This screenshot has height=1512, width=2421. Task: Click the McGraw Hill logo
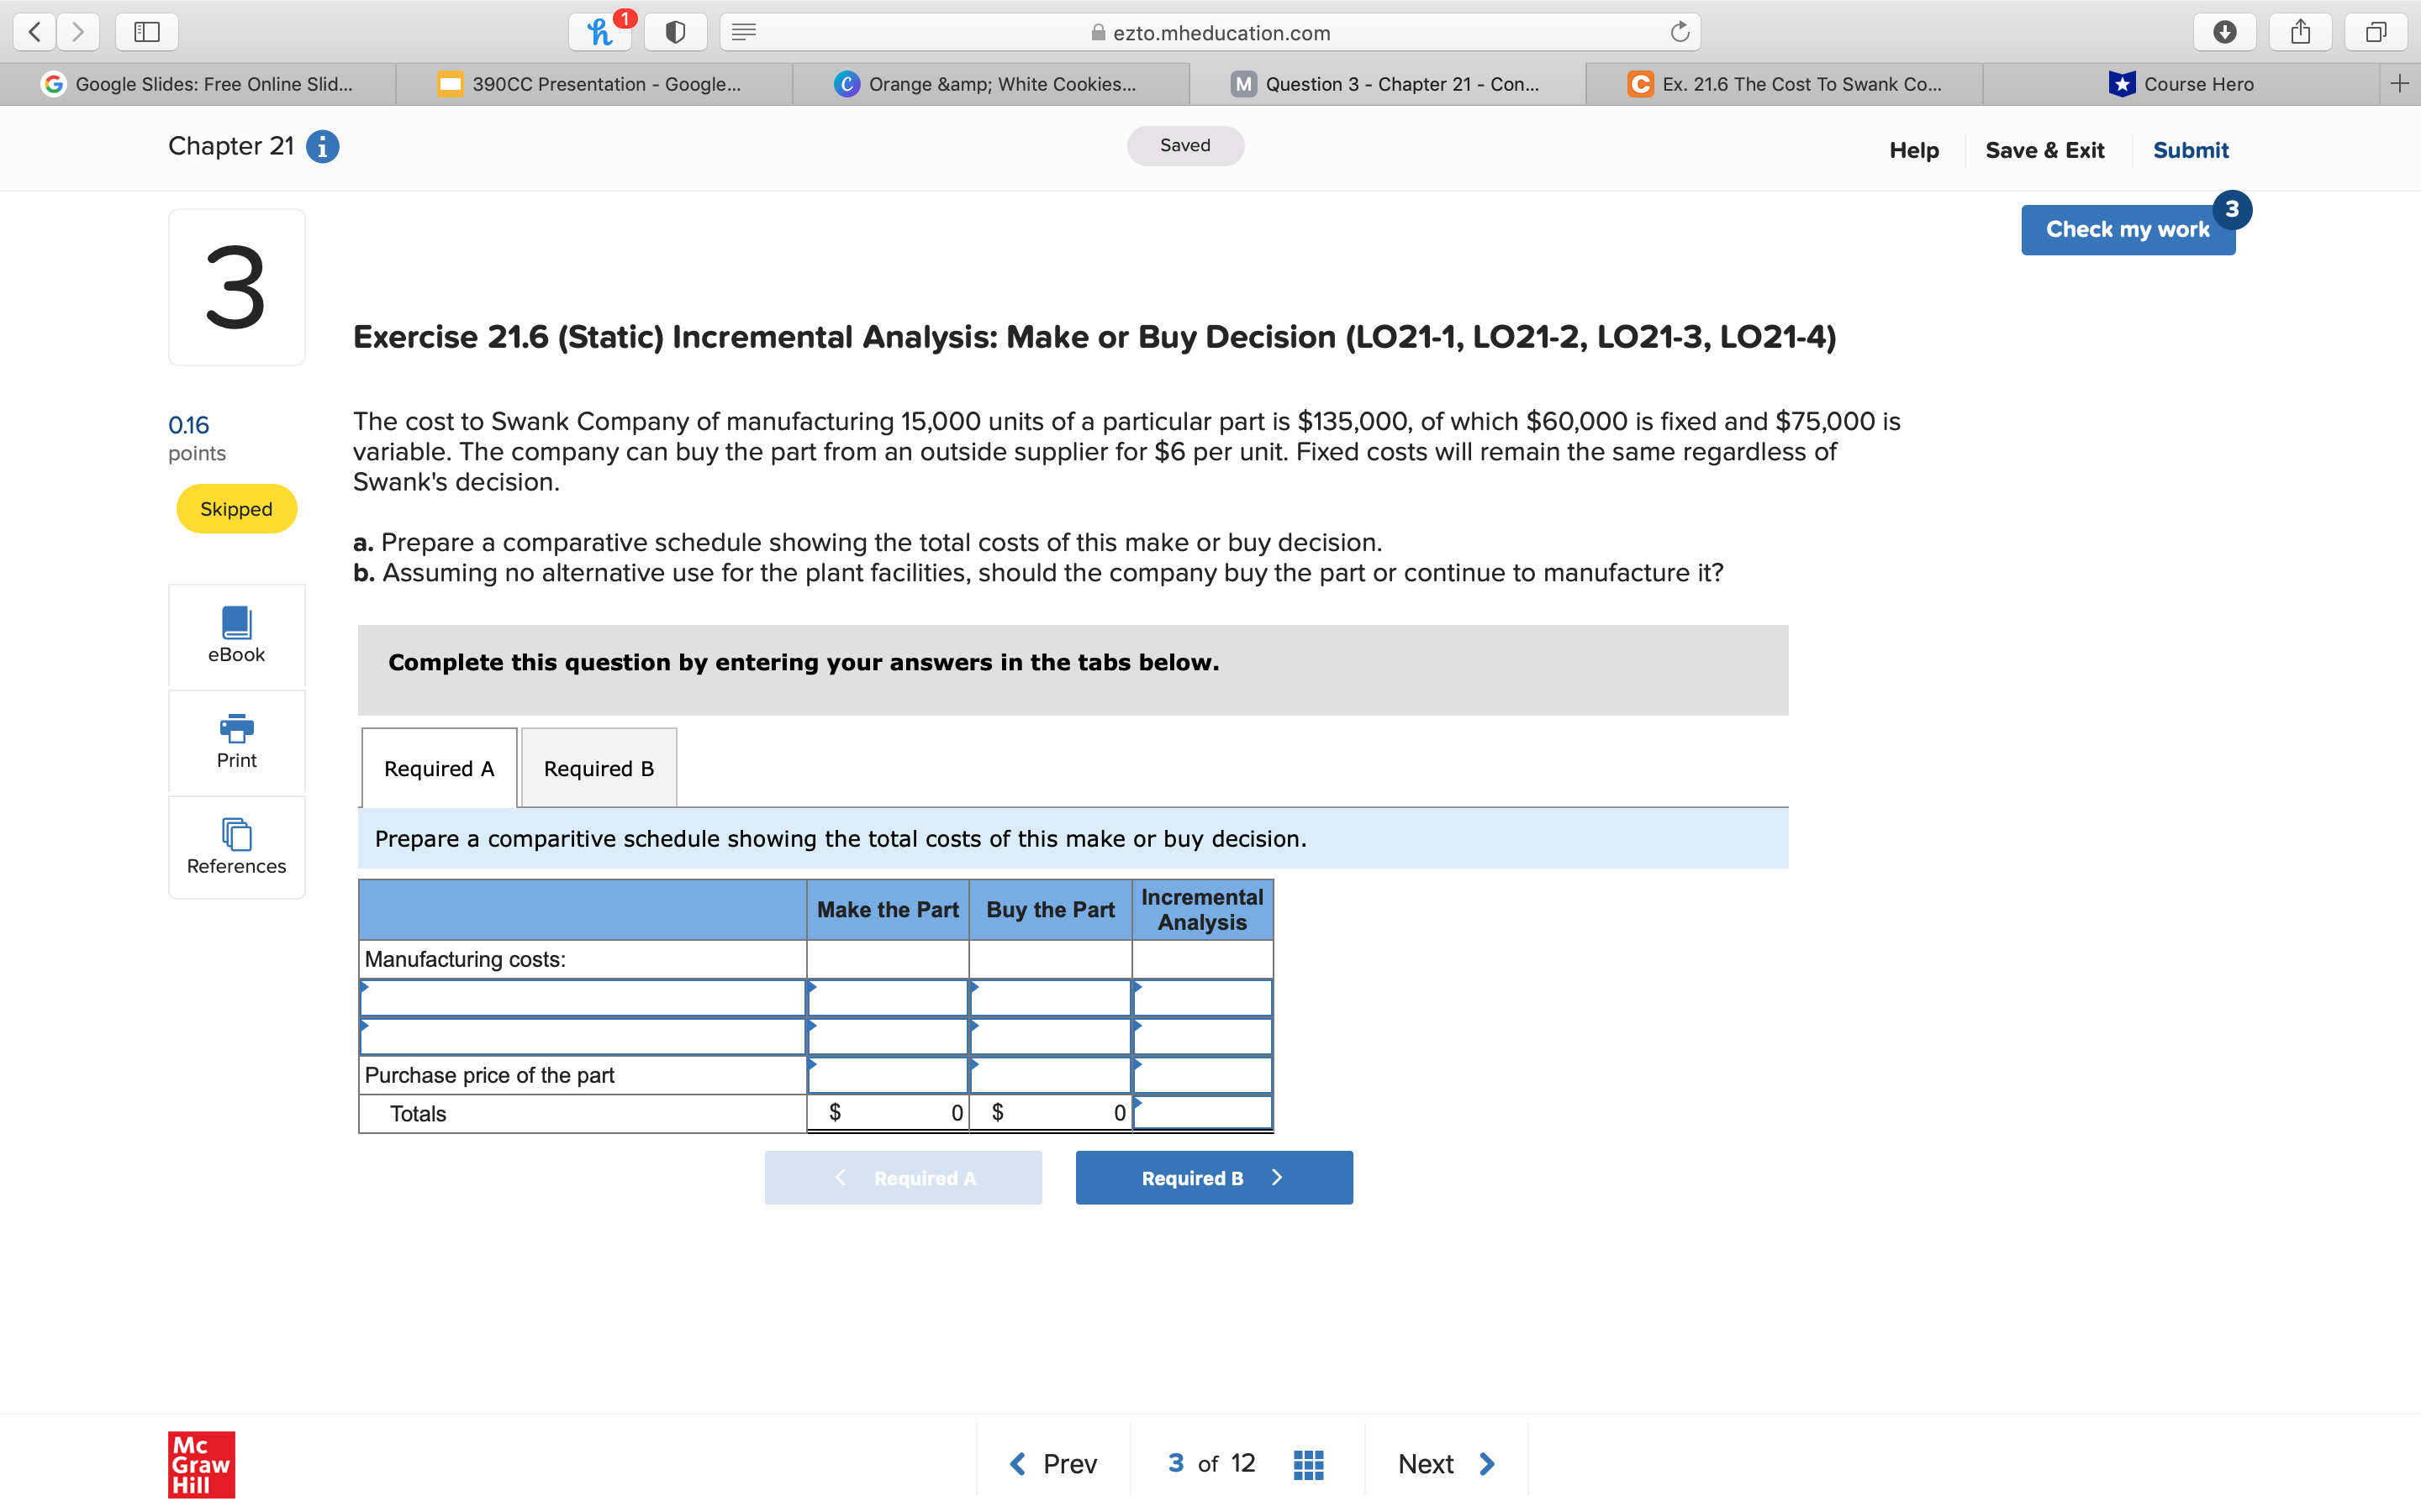point(200,1465)
